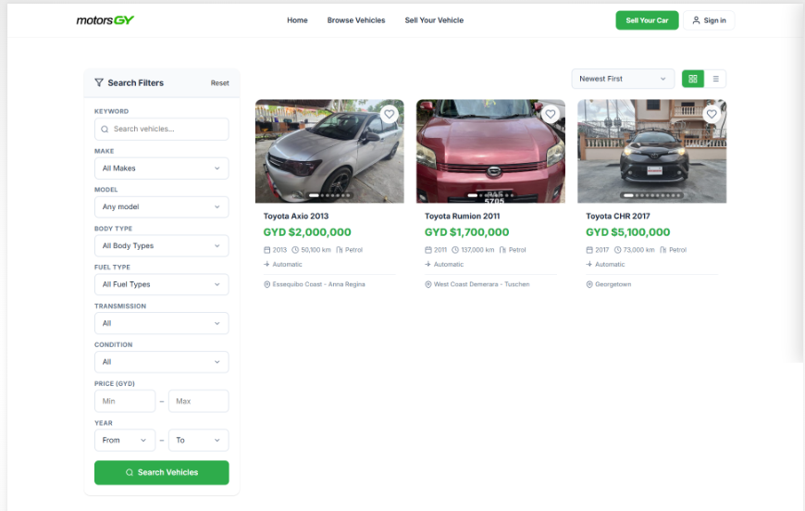805x511 pixels.
Task: Click the magnifier icon in the keyword field
Action: tap(105, 129)
